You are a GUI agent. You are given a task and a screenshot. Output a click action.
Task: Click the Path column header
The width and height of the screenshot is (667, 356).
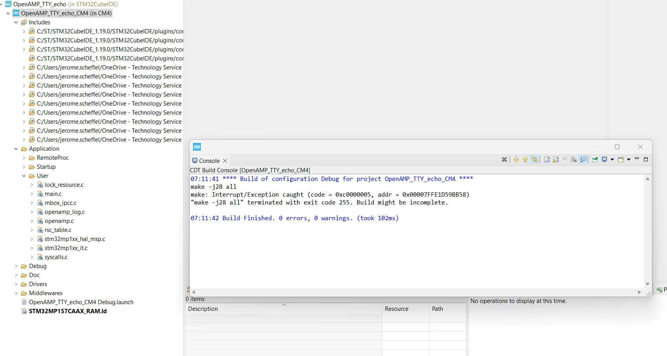coord(448,309)
